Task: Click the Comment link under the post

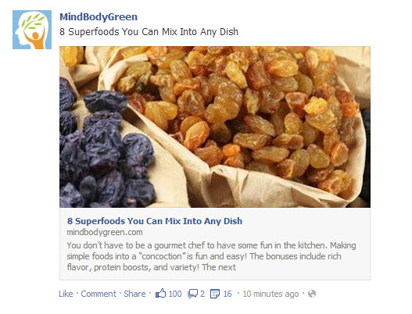Action: click(99, 294)
